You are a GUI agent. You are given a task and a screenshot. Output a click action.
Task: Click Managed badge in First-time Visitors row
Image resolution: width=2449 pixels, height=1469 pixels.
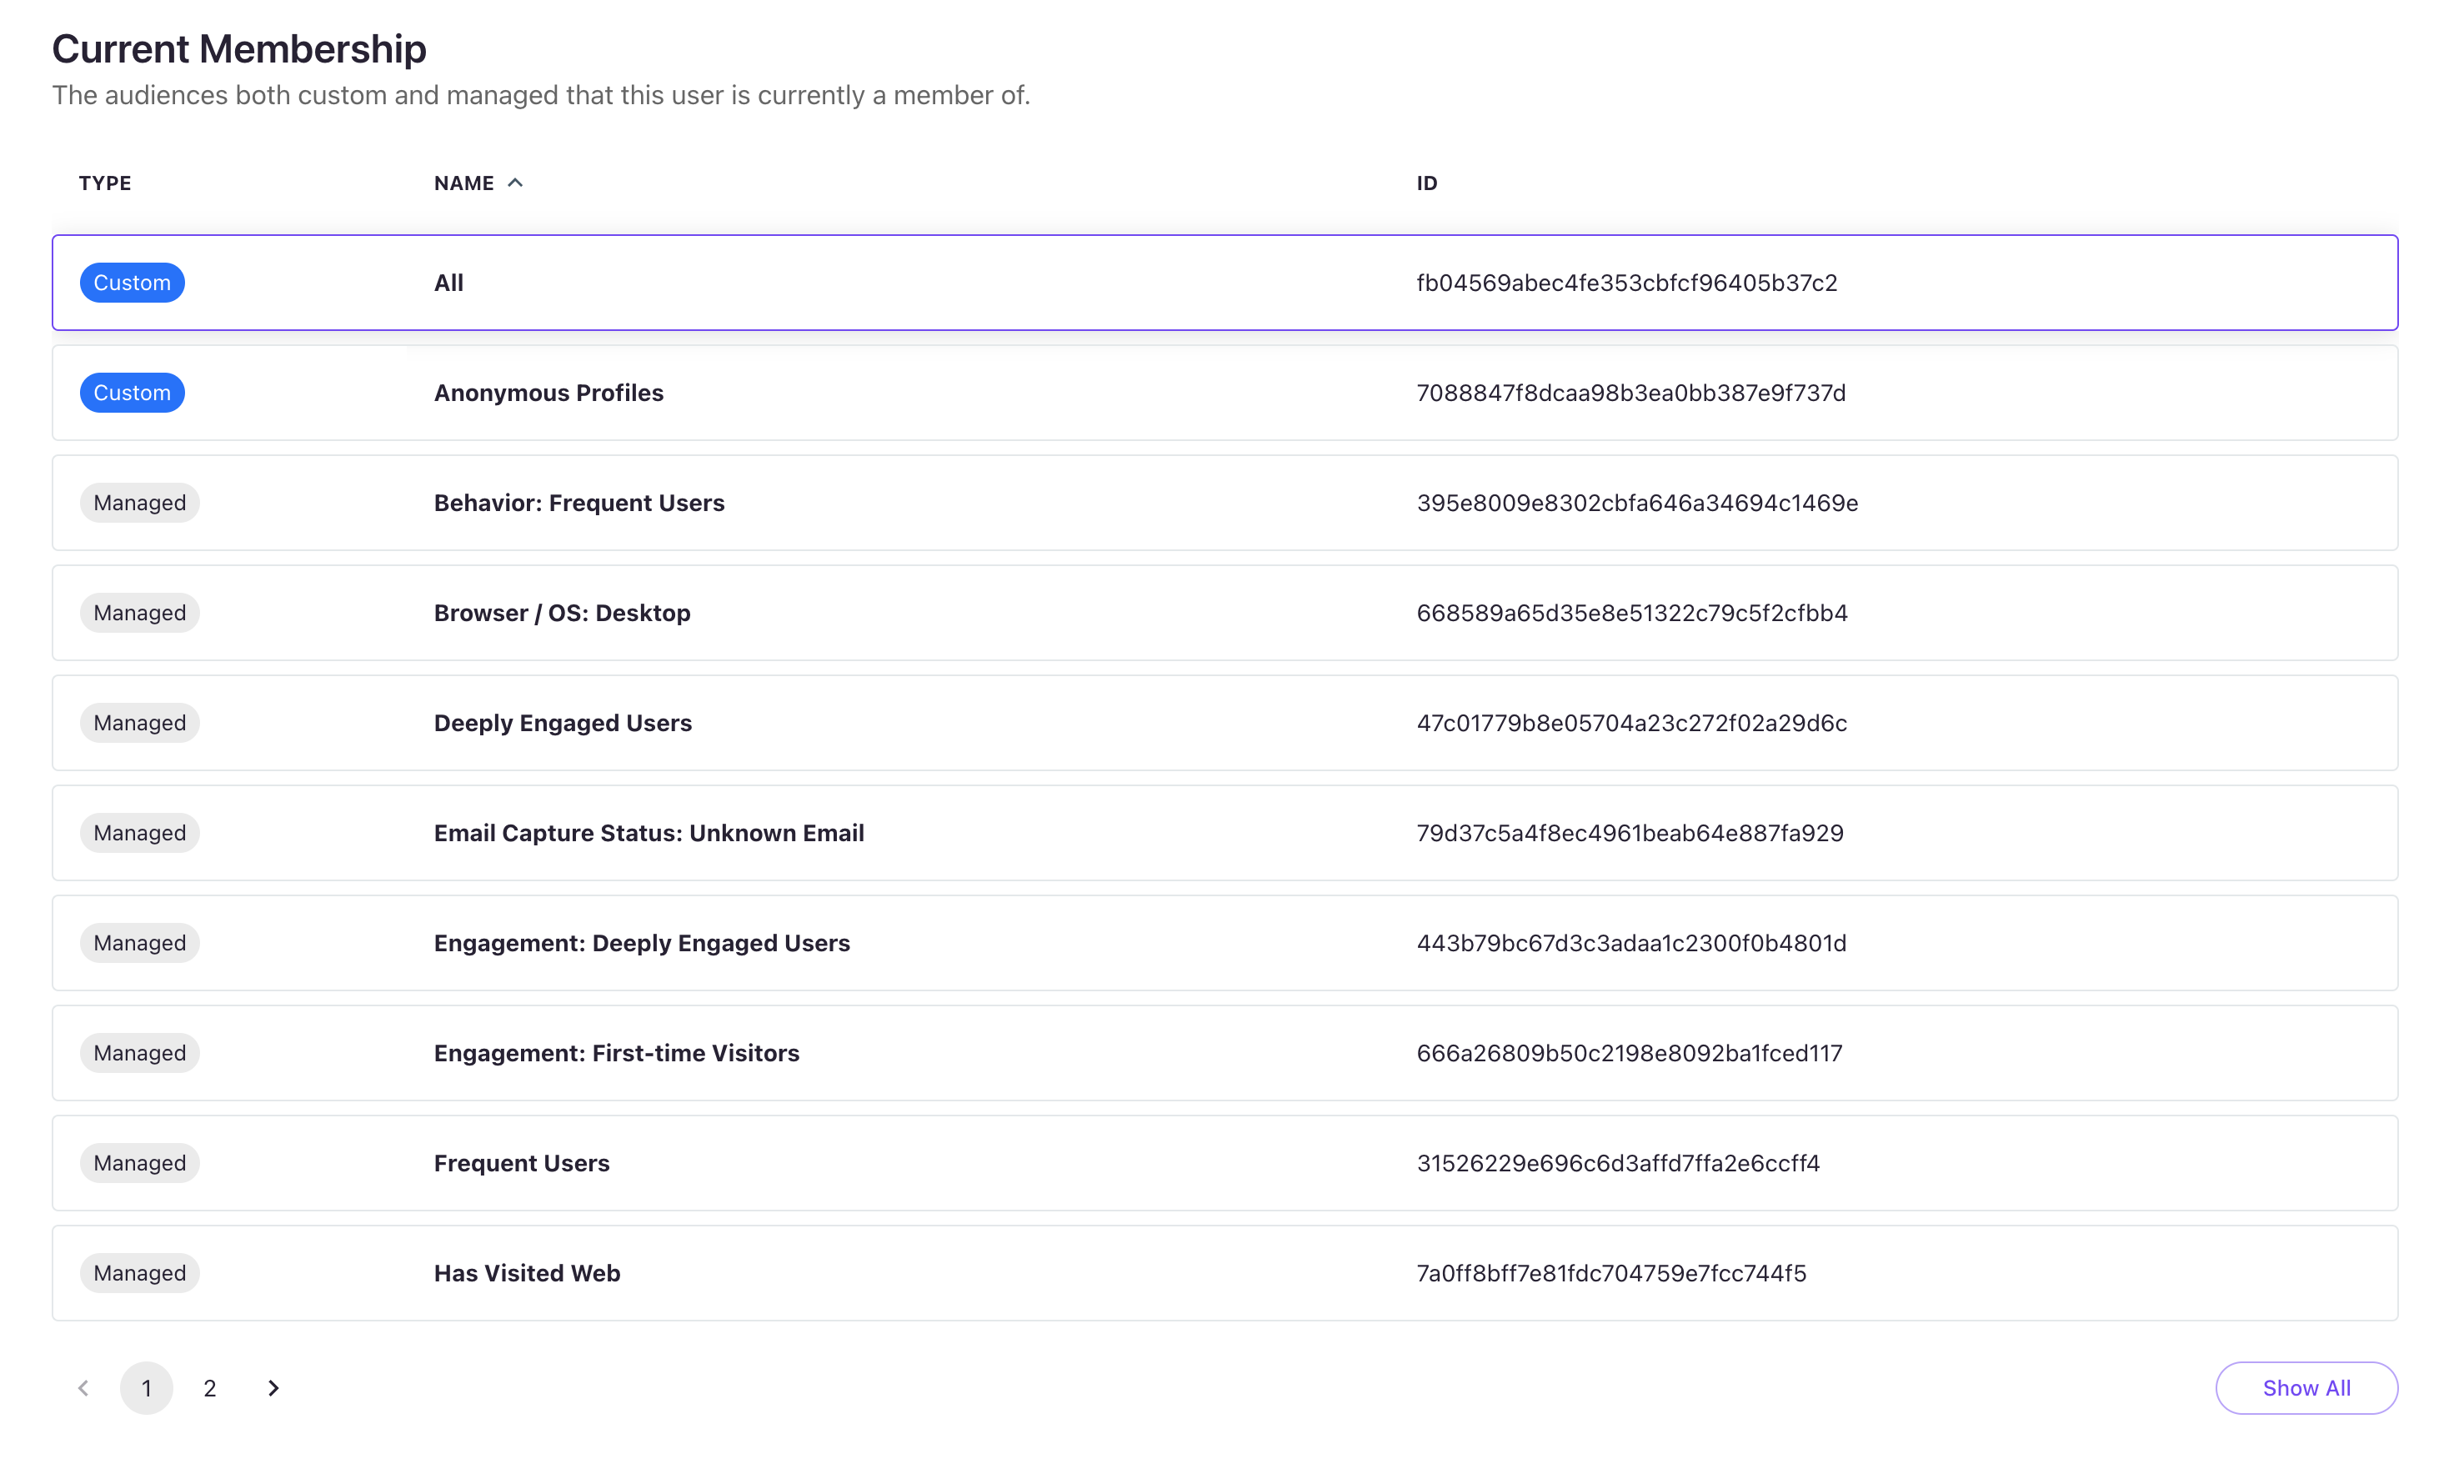139,1052
